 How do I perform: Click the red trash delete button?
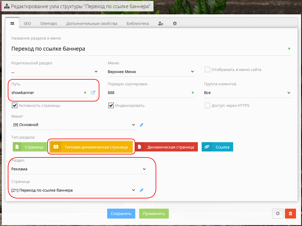click(x=290, y=213)
